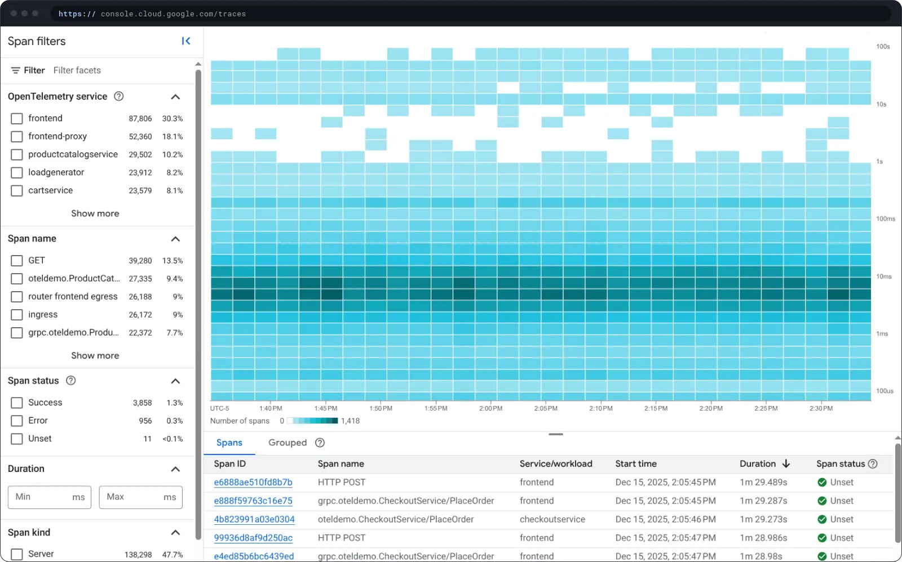Screen dimensions: 902x562
Task: Open help icon next to Span status filter heading
Action: pyautogui.click(x=71, y=381)
